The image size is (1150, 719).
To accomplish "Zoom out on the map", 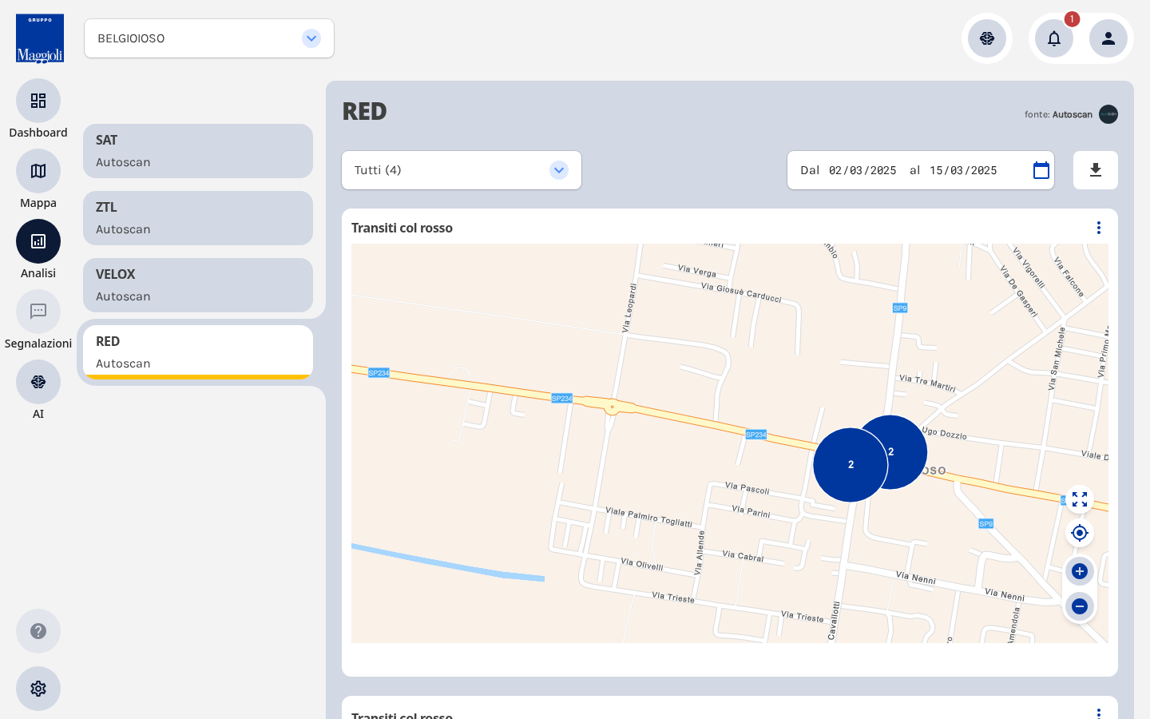I will click(x=1080, y=606).
